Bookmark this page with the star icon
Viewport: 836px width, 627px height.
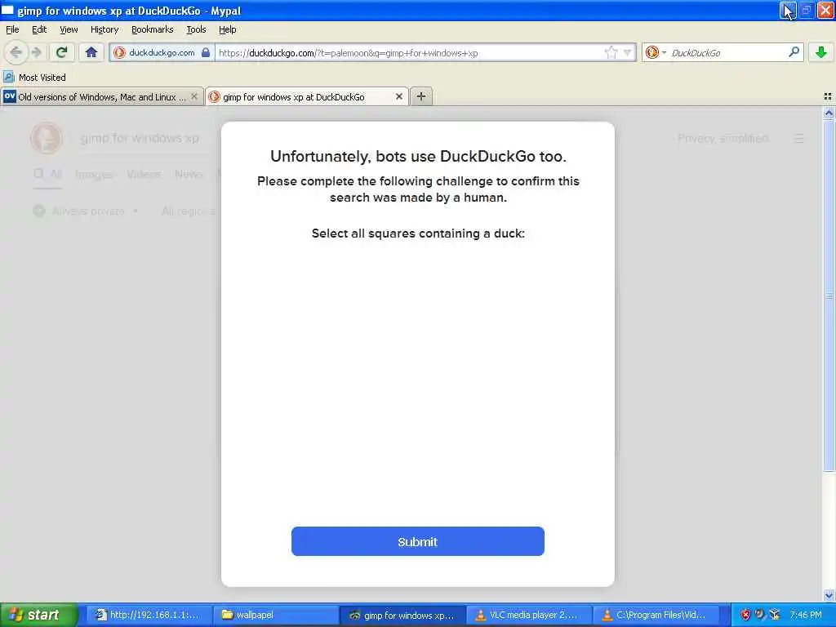point(611,52)
